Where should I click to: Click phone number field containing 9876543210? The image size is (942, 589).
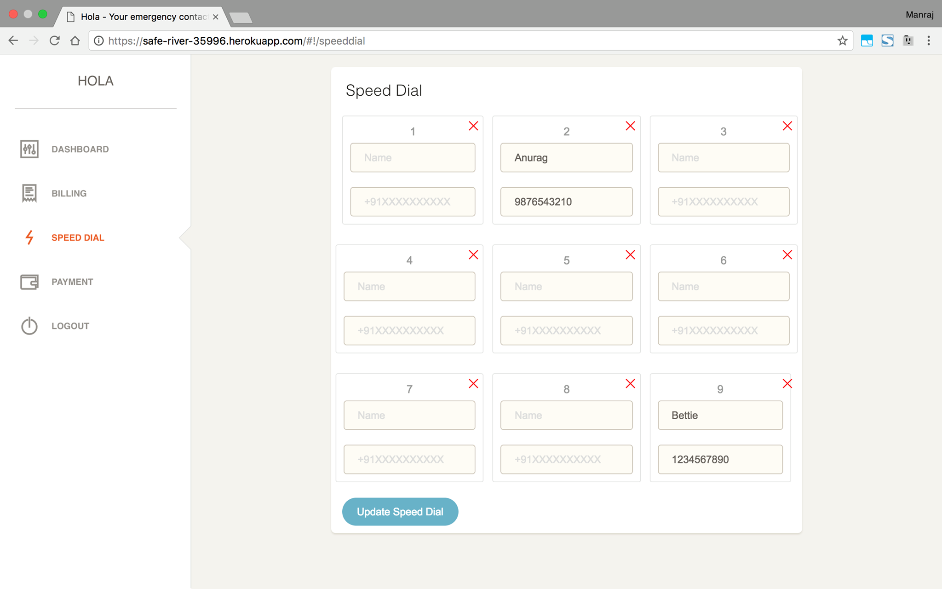point(566,202)
